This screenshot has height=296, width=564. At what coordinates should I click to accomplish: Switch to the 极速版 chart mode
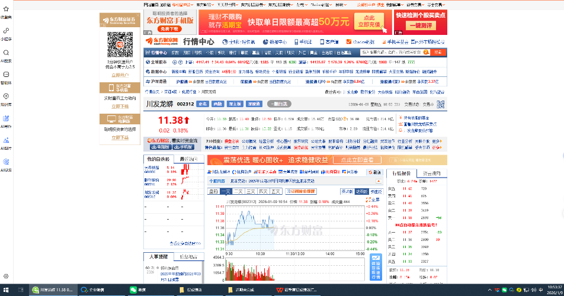coord(376,191)
